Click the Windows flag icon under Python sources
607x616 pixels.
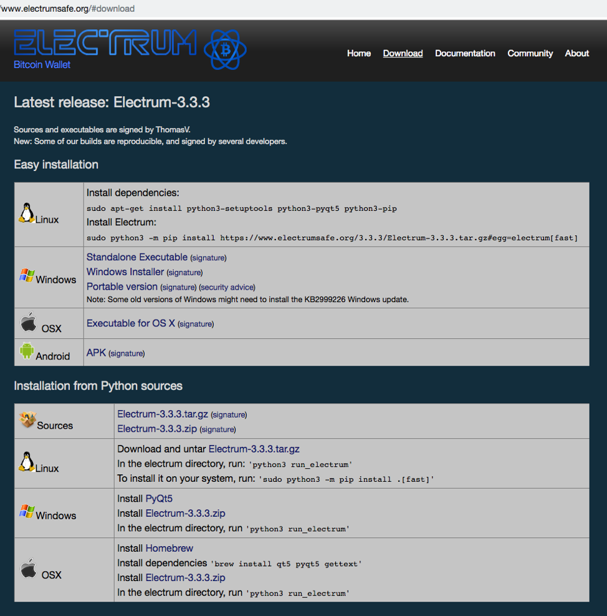27,512
